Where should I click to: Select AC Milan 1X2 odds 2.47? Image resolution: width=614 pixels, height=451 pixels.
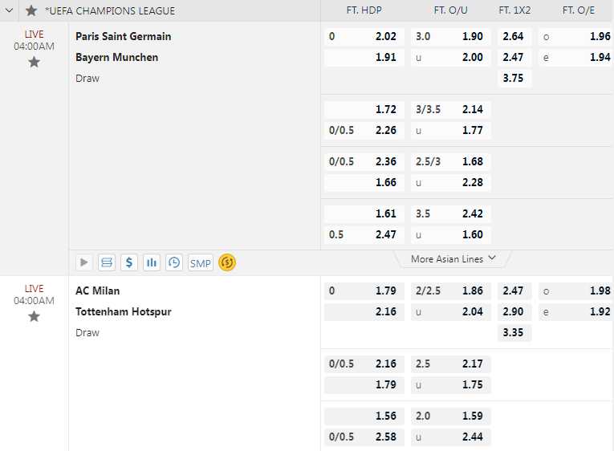514,291
